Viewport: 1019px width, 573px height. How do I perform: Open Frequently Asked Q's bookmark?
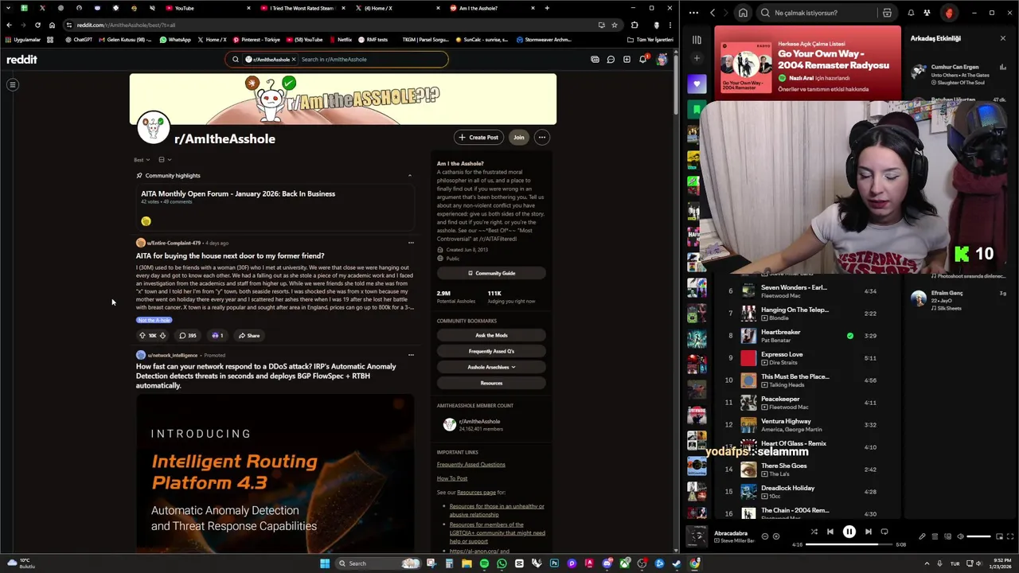pyautogui.click(x=491, y=351)
